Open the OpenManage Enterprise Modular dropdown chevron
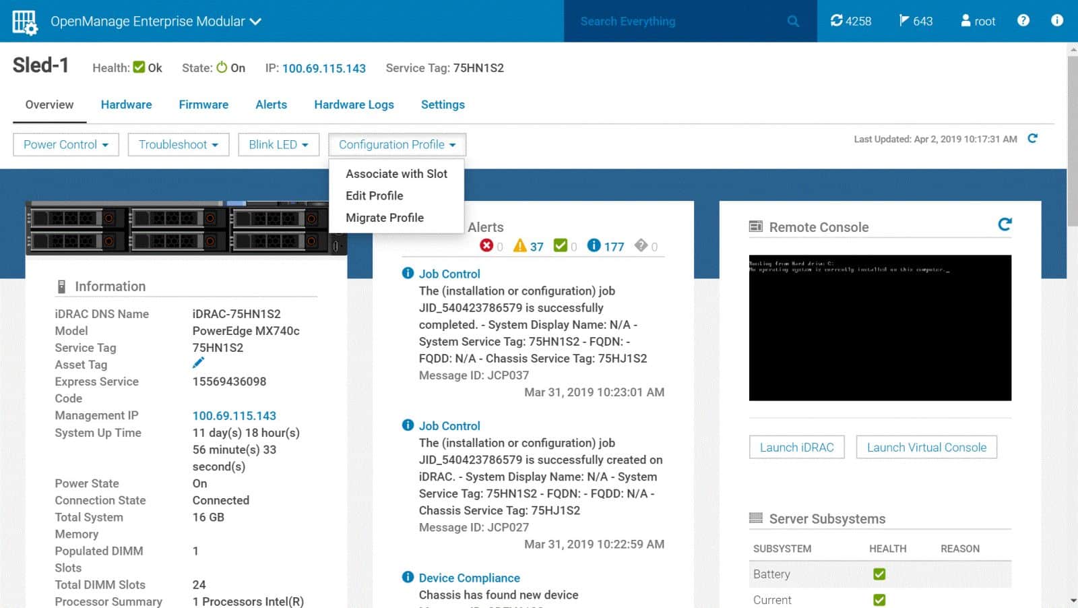This screenshot has height=608, width=1078. pyautogui.click(x=255, y=22)
